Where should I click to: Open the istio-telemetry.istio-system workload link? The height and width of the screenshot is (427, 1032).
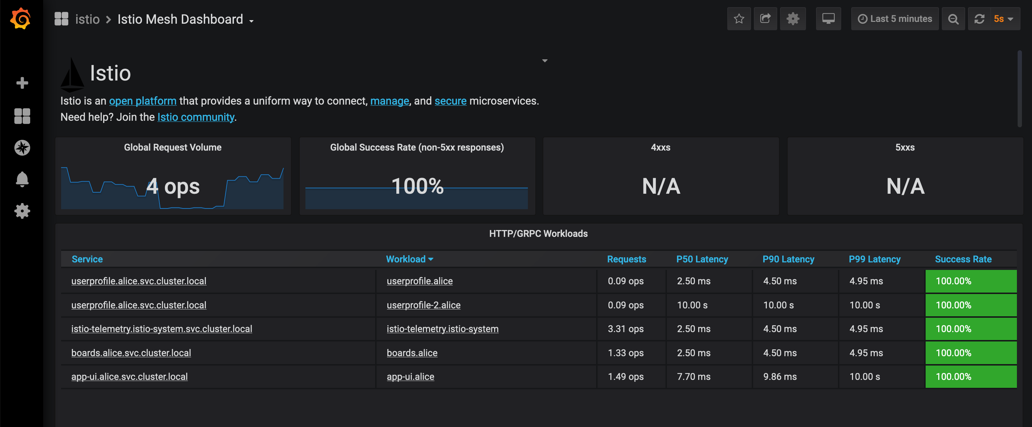(x=442, y=329)
